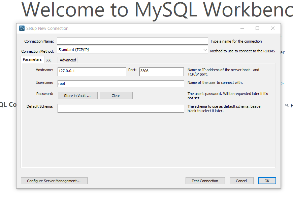Click the Hostname field showing 127.0.0.1
This screenshot has width=293, height=199.
click(92, 72)
